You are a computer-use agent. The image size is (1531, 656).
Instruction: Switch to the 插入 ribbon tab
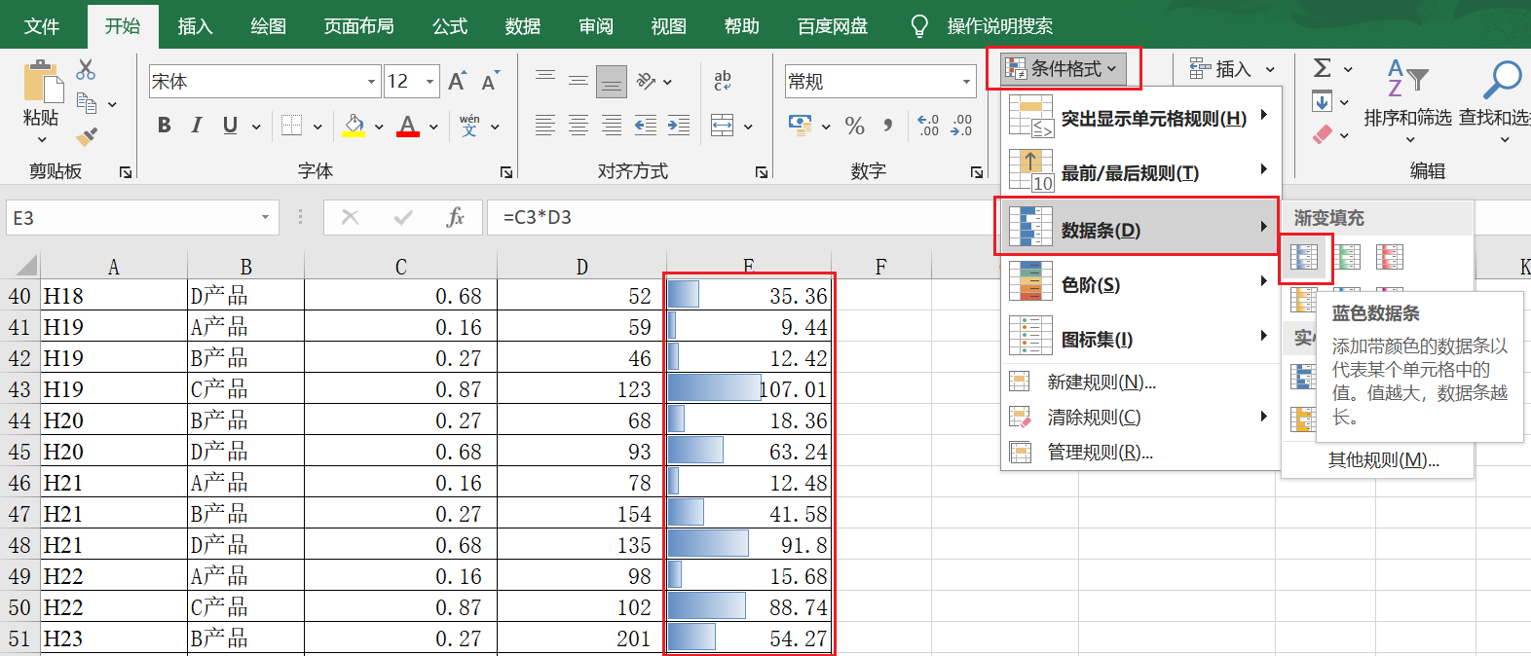pyautogui.click(x=195, y=26)
